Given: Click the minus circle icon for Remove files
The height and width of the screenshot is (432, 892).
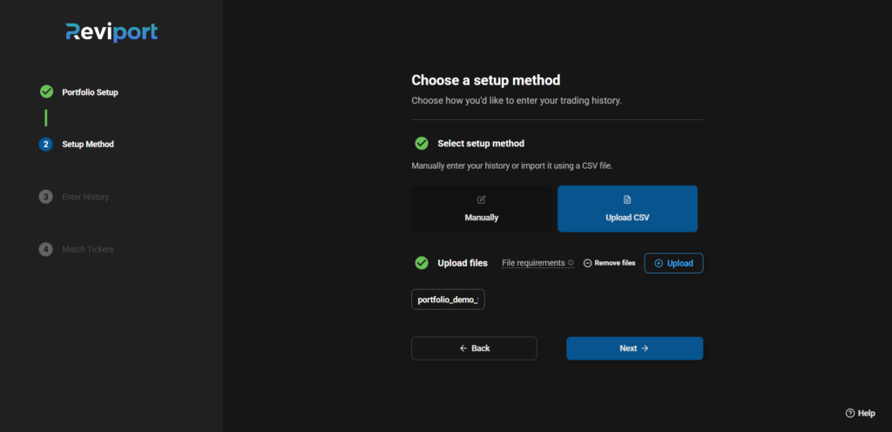Looking at the screenshot, I should coord(588,263).
